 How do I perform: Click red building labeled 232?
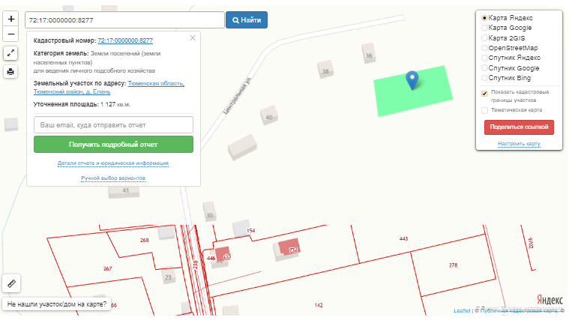[289, 247]
